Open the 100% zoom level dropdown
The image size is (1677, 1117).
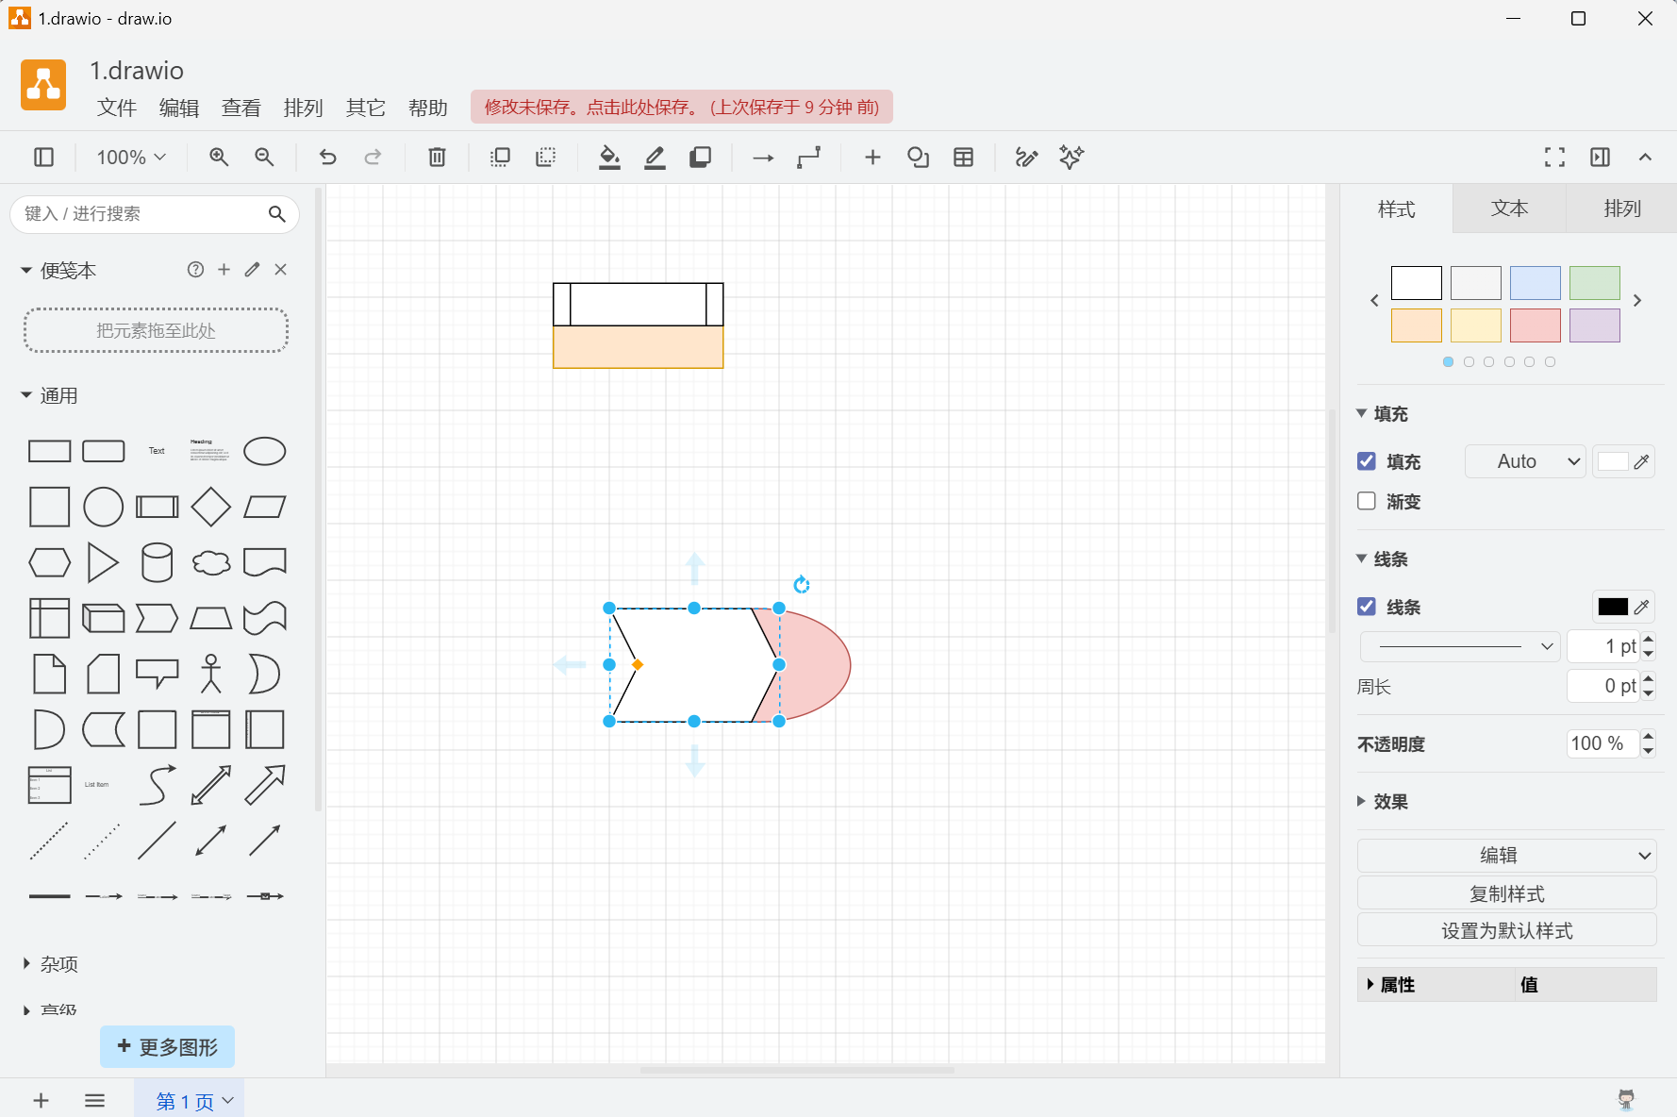tap(131, 158)
